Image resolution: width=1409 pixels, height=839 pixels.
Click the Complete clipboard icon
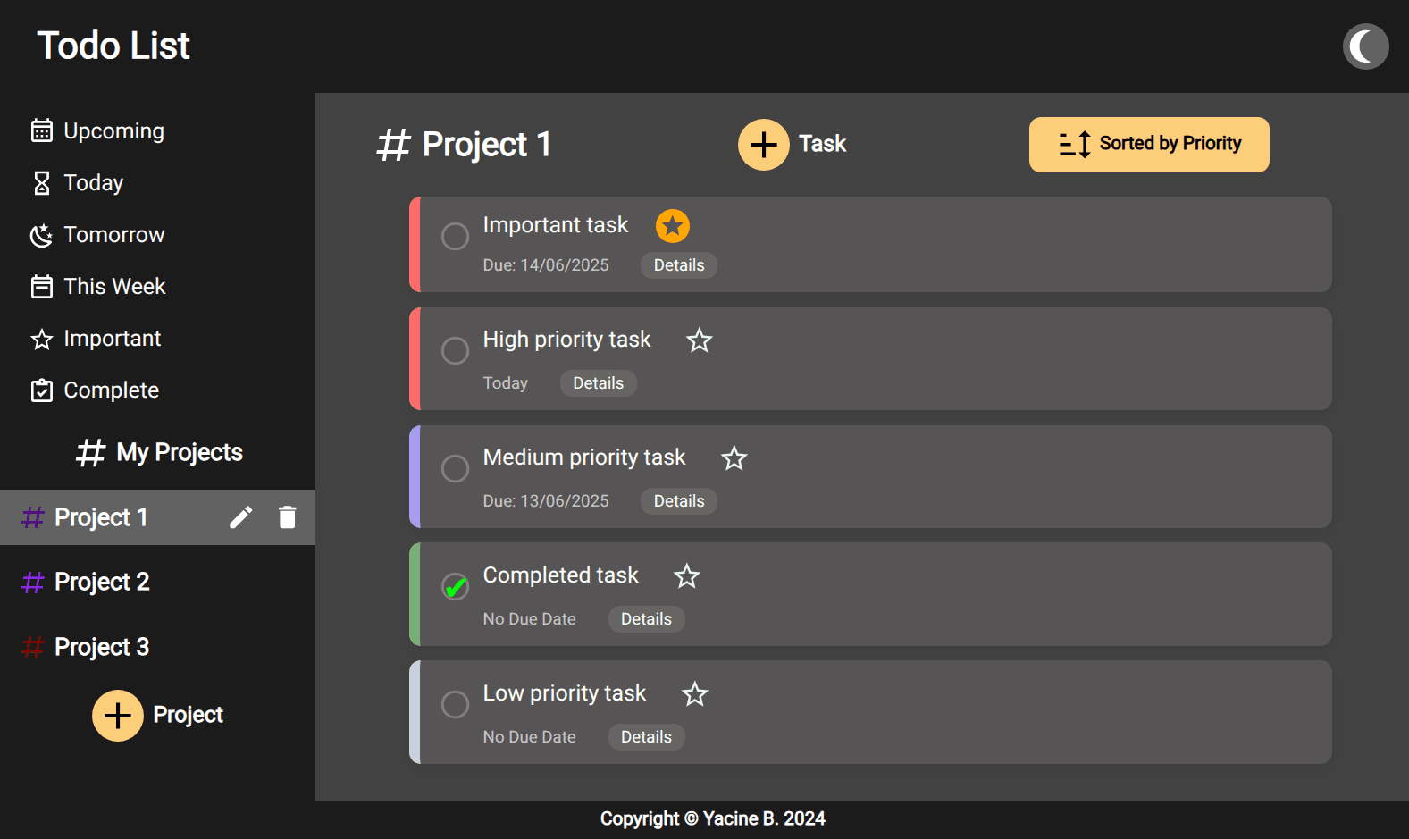tap(42, 390)
